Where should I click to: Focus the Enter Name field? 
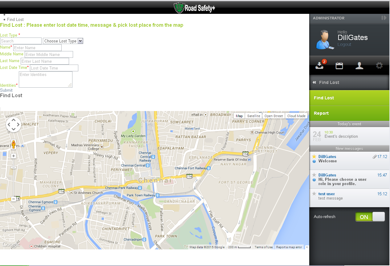pos(37,48)
